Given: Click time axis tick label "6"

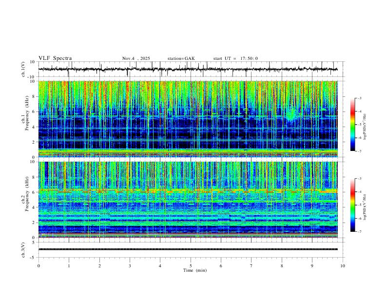Looking at the screenshot, I should coord(221,266).
